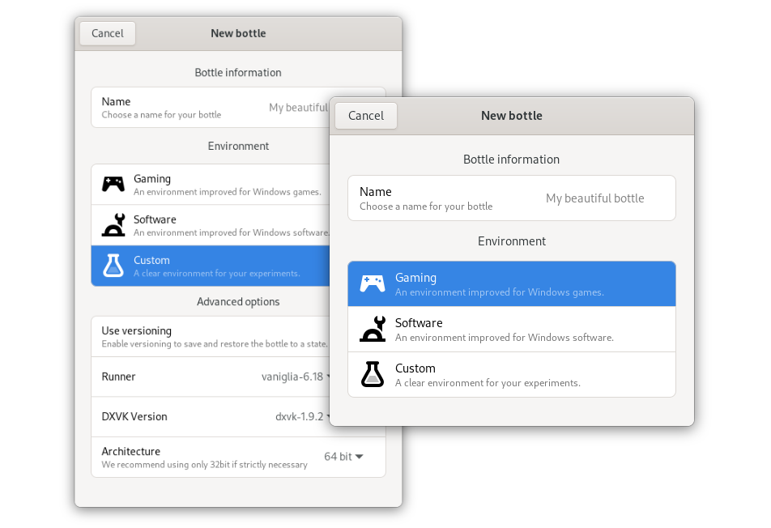The image size is (771, 528).
Task: Select the Gaming environment label in the back dialog
Action: click(x=152, y=179)
